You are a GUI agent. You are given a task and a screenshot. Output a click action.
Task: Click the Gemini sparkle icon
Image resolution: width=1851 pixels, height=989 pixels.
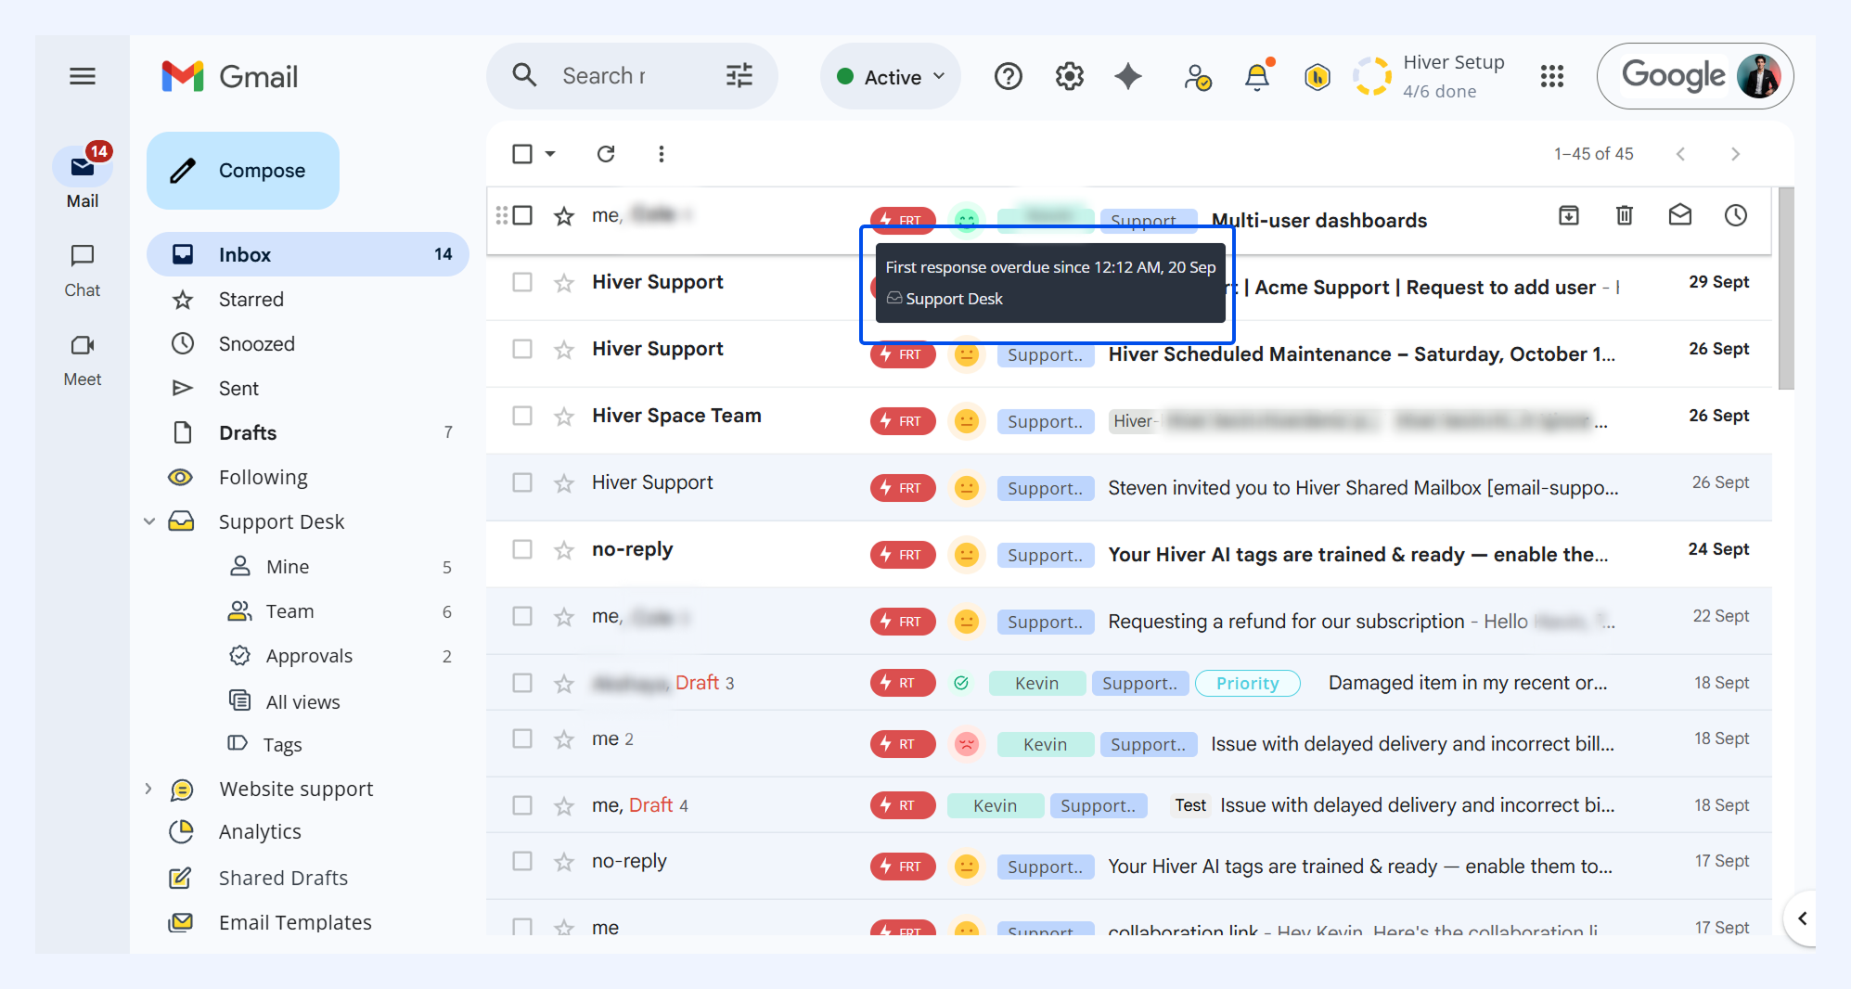click(1128, 76)
